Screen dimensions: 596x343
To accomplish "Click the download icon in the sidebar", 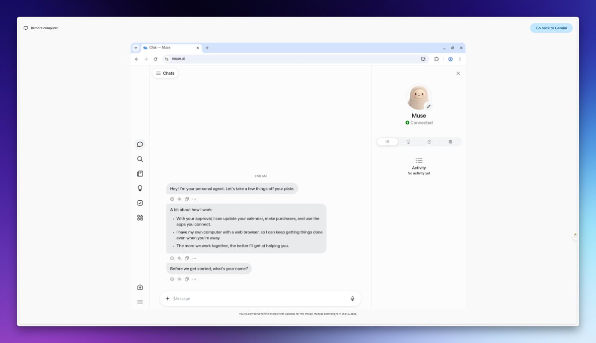I will [140, 287].
